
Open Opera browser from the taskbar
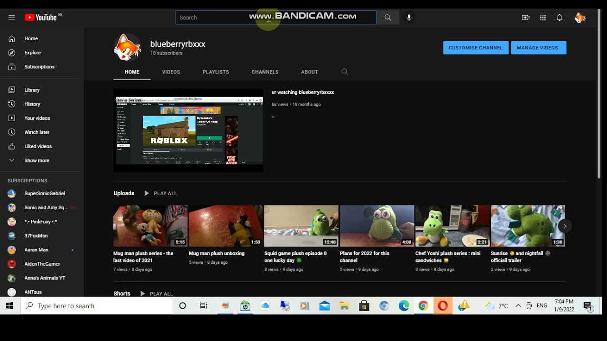(442, 306)
